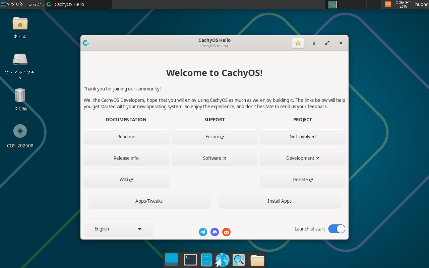Click the workspace switcher's active workspace
The image size is (429, 268).
coord(332,4)
